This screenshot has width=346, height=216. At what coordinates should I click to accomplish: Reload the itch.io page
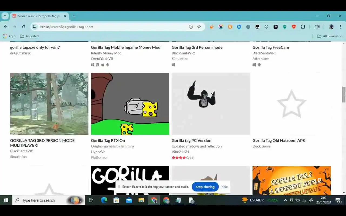[x=24, y=27]
